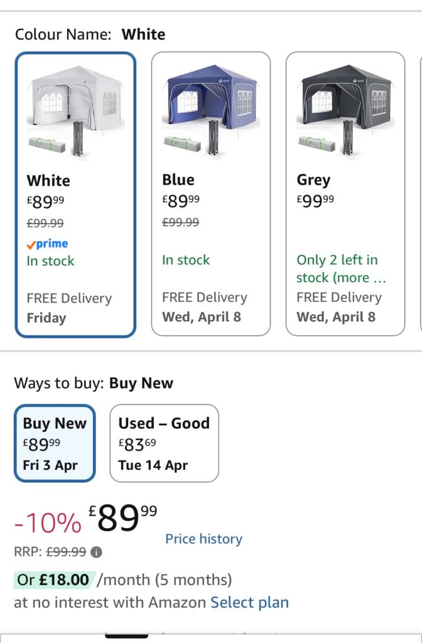Click the partially visible next colour card
This screenshot has width=422, height=643.
pos(419,195)
